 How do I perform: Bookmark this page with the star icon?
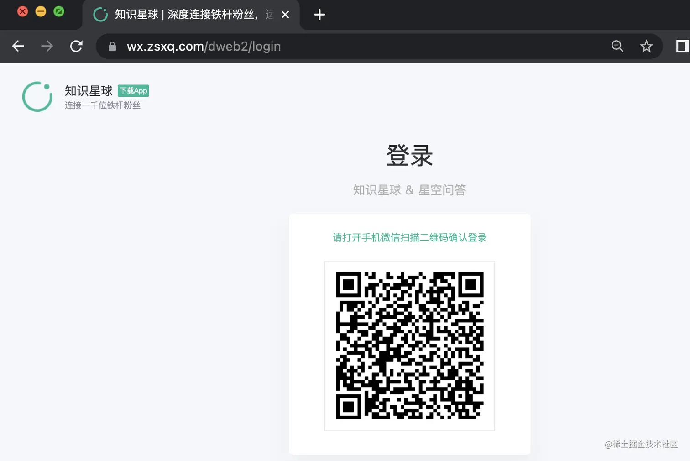(646, 46)
